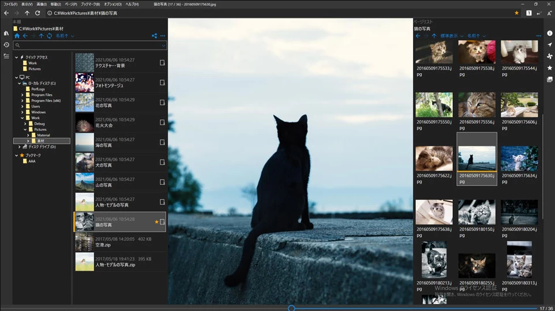Click the Home icon in bookshelf toolbar
This screenshot has width=555, height=311.
(x=17, y=36)
